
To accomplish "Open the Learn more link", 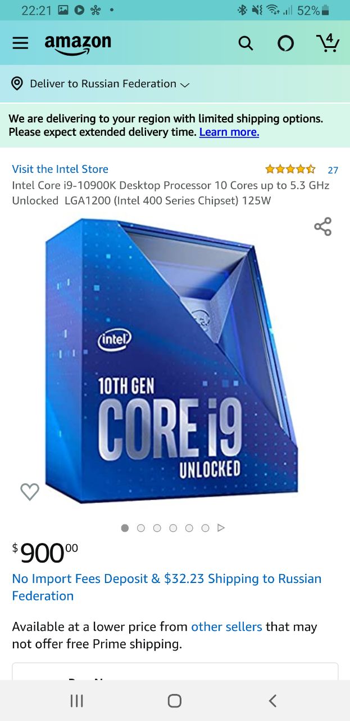I will [x=229, y=132].
